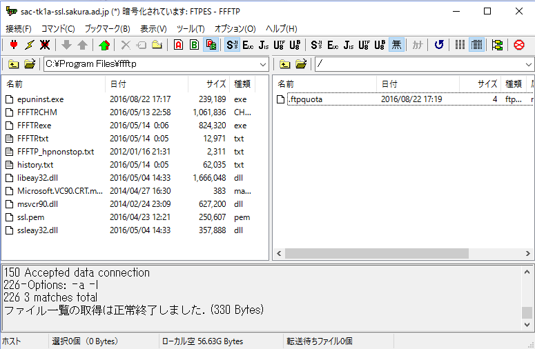Open remote change-folder icon beside the / path
Screen dimensions: 535x349
(301, 64)
